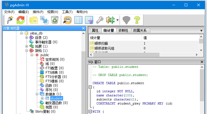
Task: Select Slony复制 (0) tree item
Action: (x=45, y=112)
